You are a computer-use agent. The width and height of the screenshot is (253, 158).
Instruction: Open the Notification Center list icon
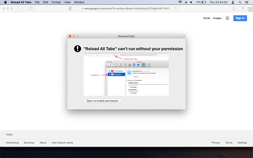coord(247,2)
